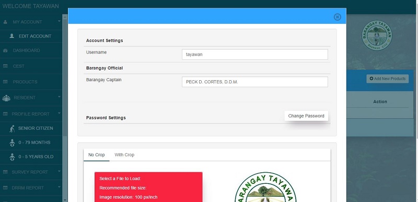Click the sidebar scrollbar down arrow

(x=65, y=199)
